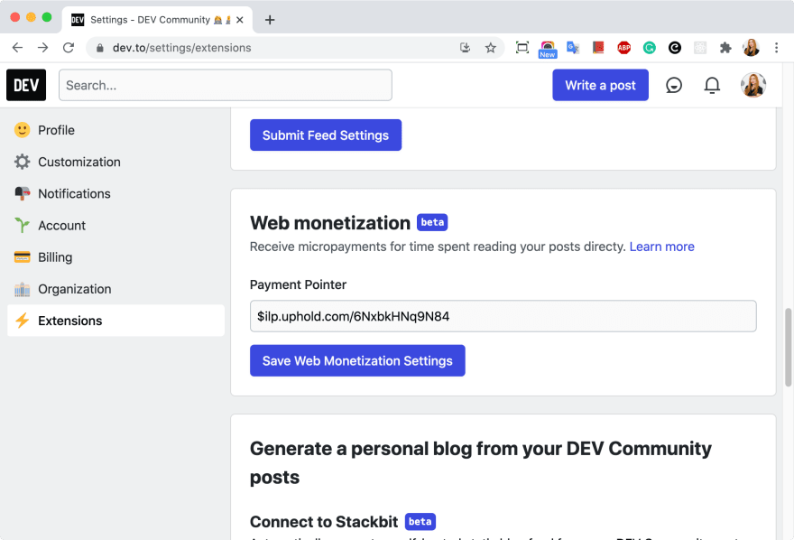Screen dimensions: 794x540
Task: Open the Chrome profile avatar
Action: click(x=751, y=48)
